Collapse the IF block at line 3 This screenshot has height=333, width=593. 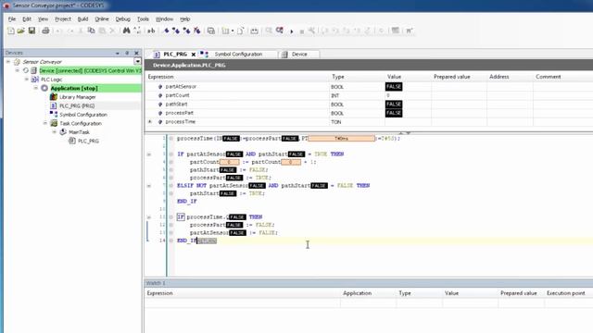(x=149, y=154)
